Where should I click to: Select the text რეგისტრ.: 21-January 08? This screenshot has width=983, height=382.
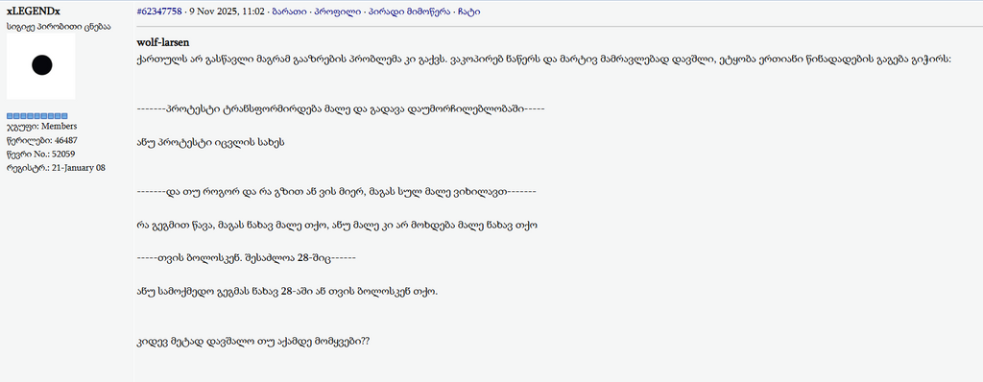tap(56, 167)
